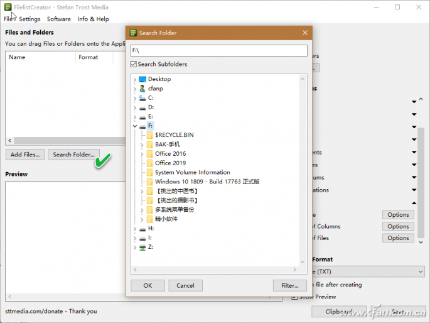
Task: Expand the E: drive node
Action: [134, 117]
